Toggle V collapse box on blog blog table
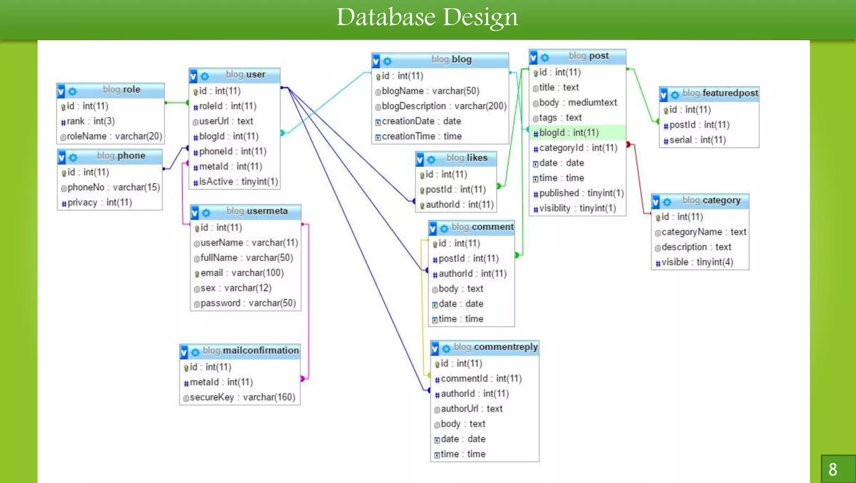Screen dimensions: 856x483 coord(376,61)
